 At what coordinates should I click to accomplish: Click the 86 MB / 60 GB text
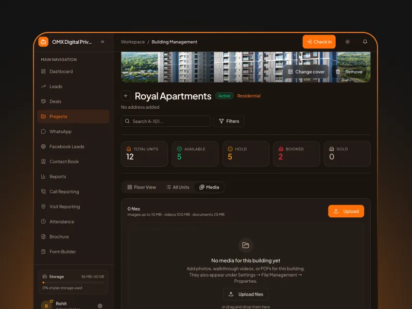click(x=93, y=277)
